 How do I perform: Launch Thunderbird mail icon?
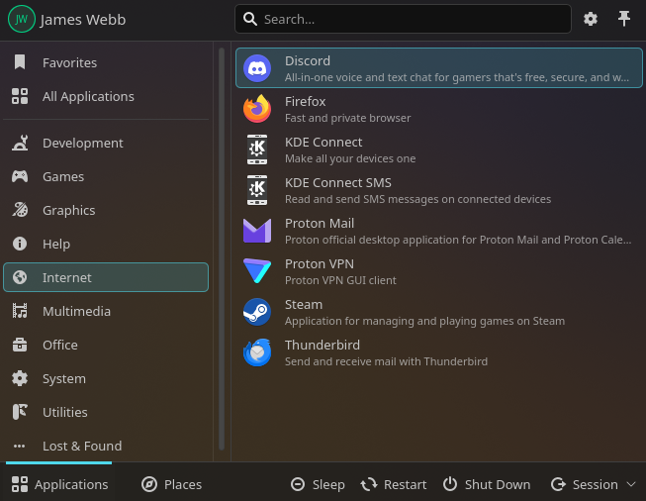pyautogui.click(x=257, y=352)
